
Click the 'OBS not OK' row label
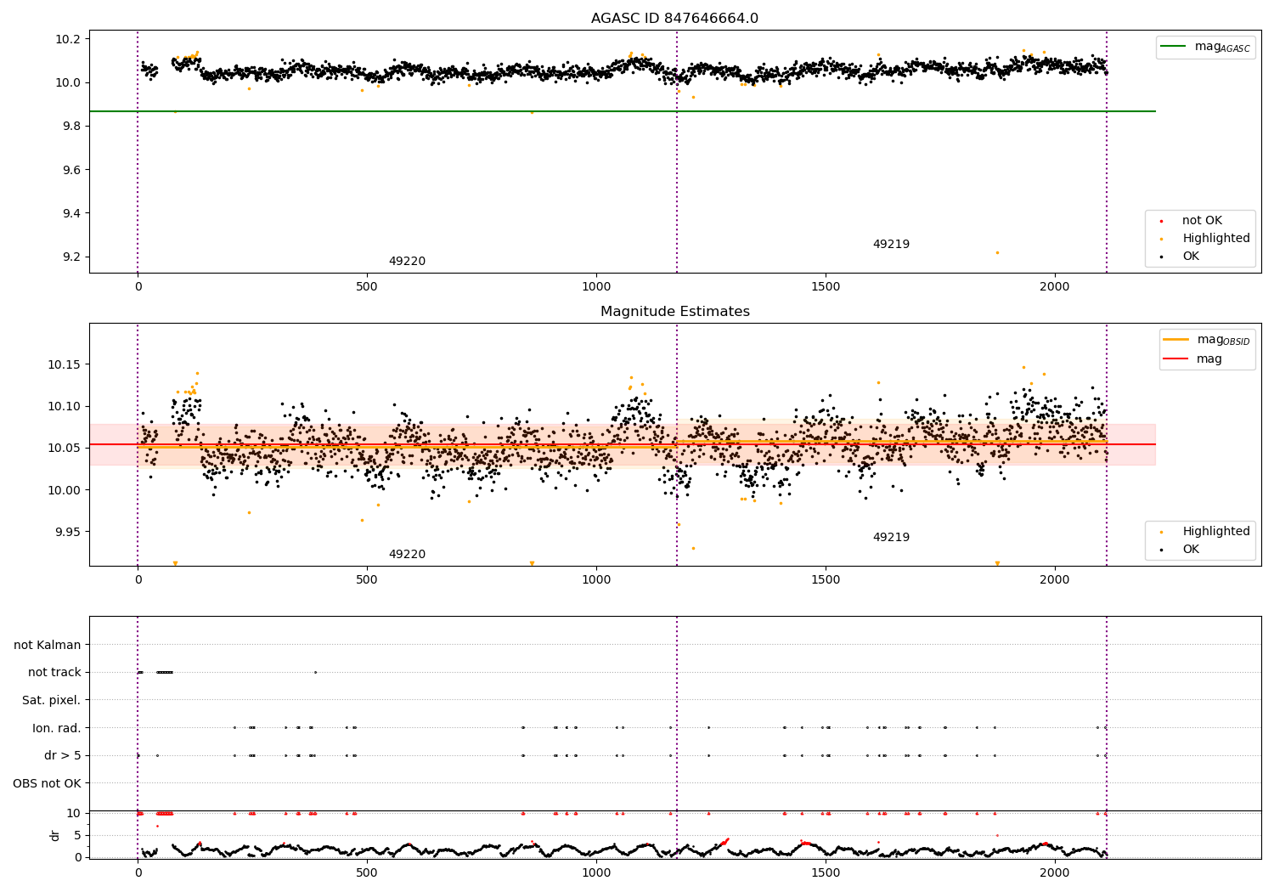click(x=48, y=783)
